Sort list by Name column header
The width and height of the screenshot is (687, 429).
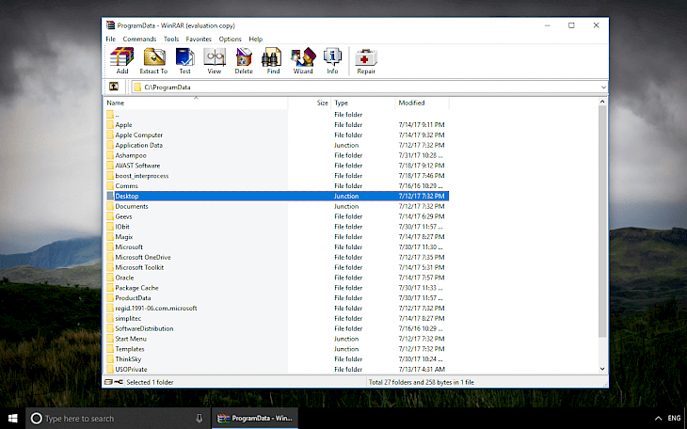pyautogui.click(x=196, y=103)
